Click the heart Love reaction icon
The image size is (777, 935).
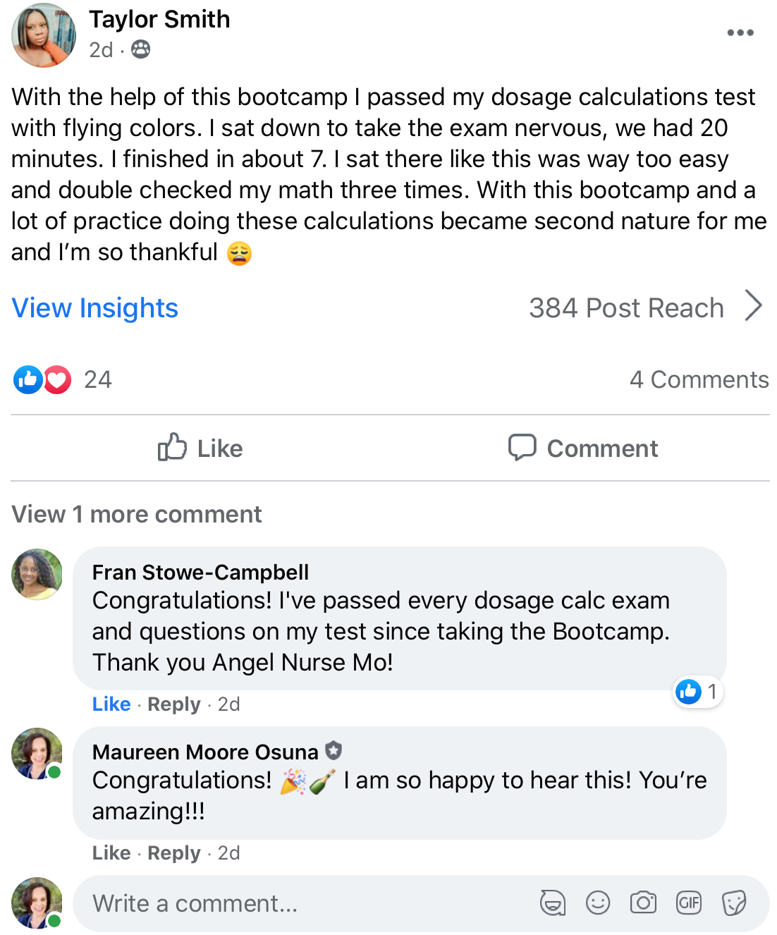(x=58, y=380)
